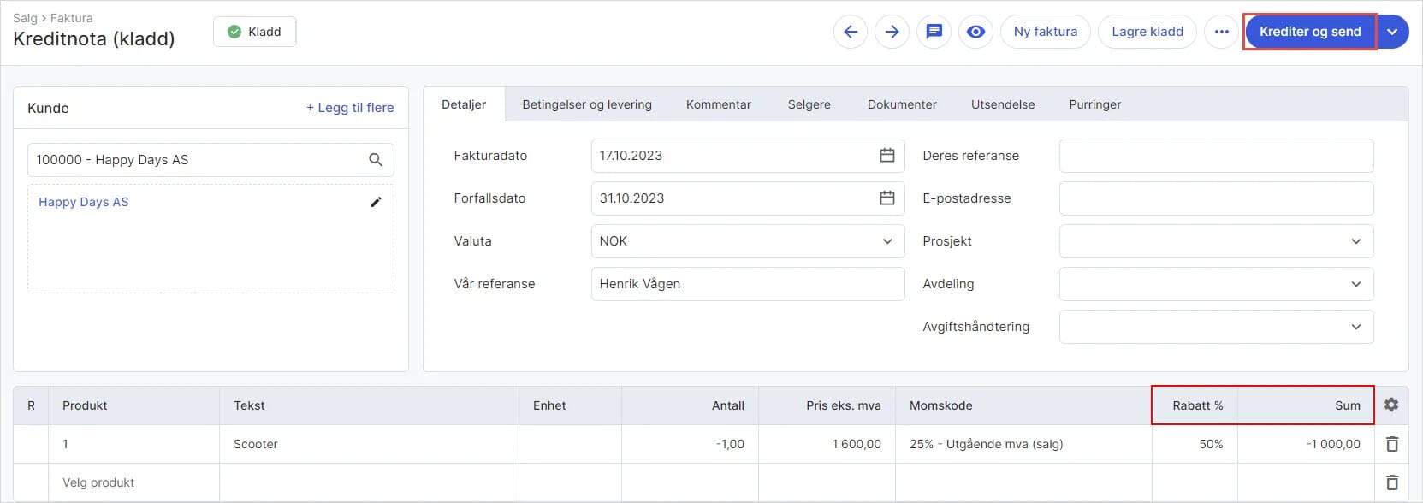Go to previous invoice with left arrow
Screen dimensions: 1423x503
(850, 32)
